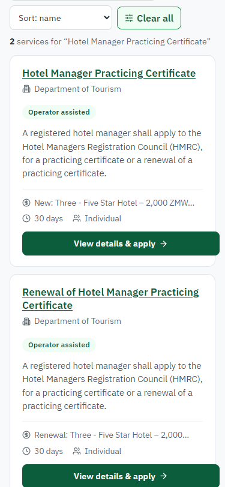Click building icon beside first Department of Tourism
Screen dimensions: 225x487
(x=26, y=89)
